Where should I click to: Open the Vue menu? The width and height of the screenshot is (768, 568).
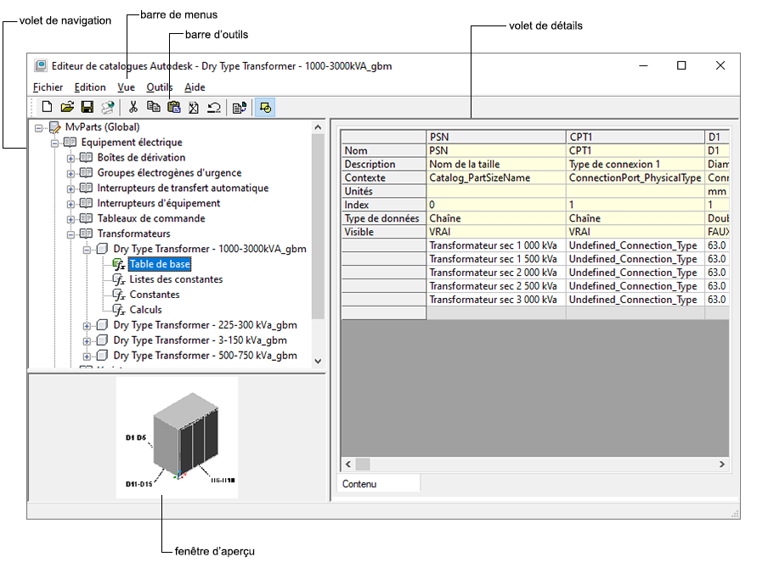tap(126, 87)
